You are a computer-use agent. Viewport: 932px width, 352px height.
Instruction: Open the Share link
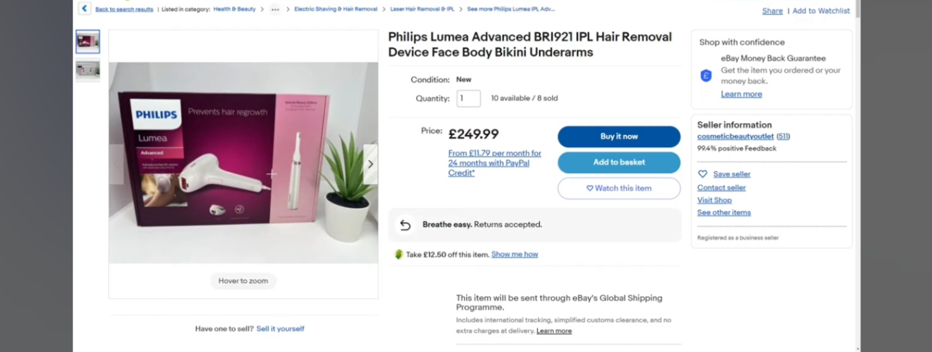pos(772,11)
